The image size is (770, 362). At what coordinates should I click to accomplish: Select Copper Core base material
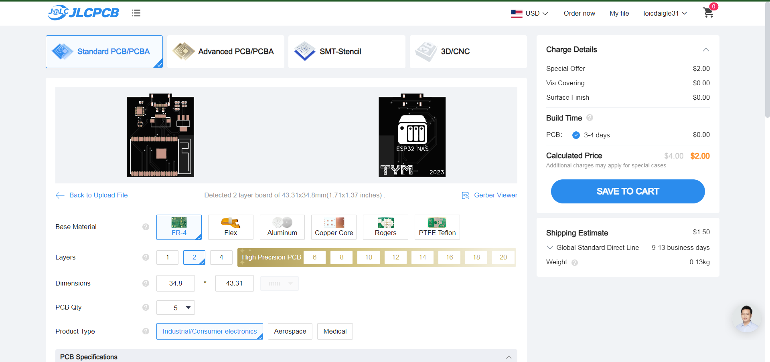(334, 227)
